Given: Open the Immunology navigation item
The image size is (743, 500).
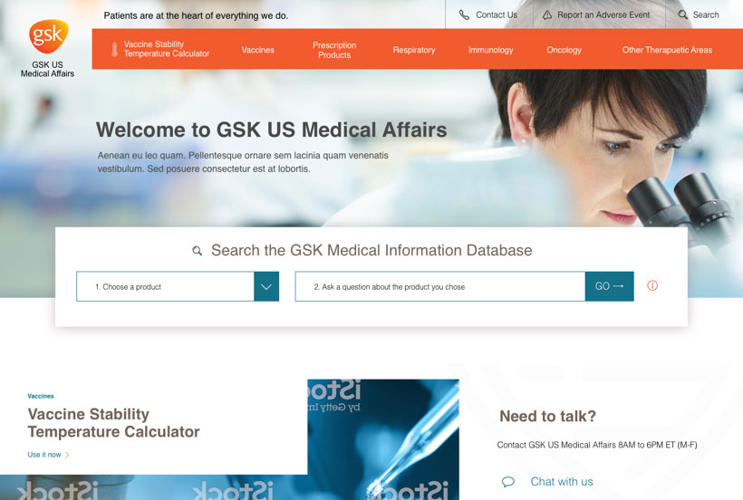Looking at the screenshot, I should click(490, 50).
